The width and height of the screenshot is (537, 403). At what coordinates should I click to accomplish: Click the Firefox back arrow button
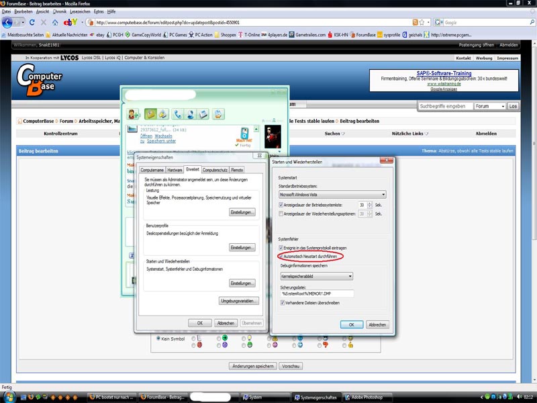point(7,23)
